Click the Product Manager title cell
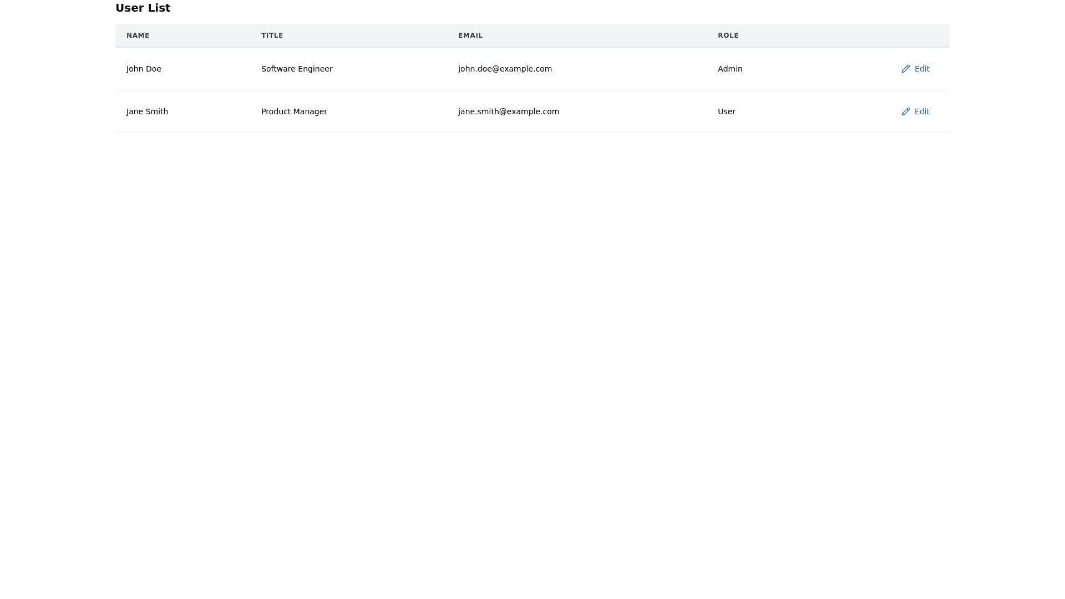This screenshot has height=599, width=1065. (294, 111)
